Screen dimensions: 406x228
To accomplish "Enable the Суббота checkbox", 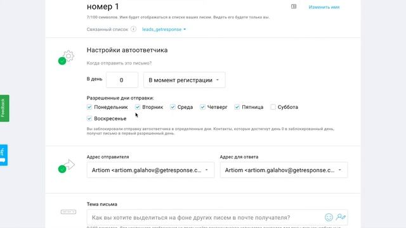I will pos(273,107).
